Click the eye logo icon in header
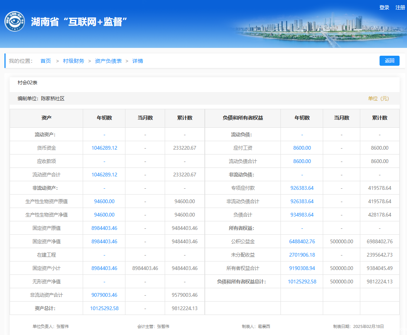The width and height of the screenshot is (407, 335). pyautogui.click(x=14, y=22)
